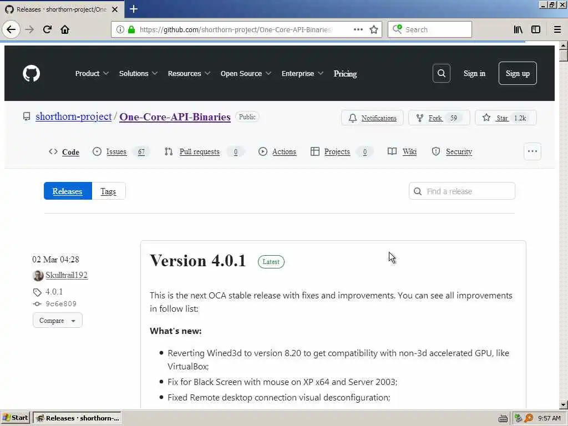Bookmark this page with the star icon
This screenshot has width=568, height=426.
click(374, 29)
